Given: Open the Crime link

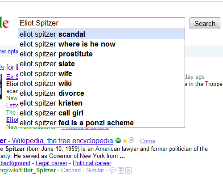Looking at the screenshot, I should pos(148,141).
